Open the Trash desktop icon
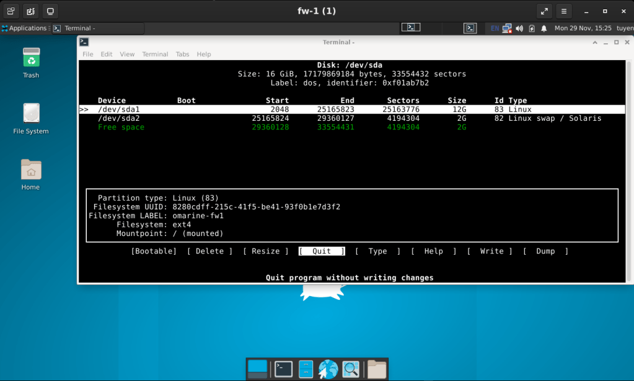Screen dimensions: 634x381 coord(31,59)
